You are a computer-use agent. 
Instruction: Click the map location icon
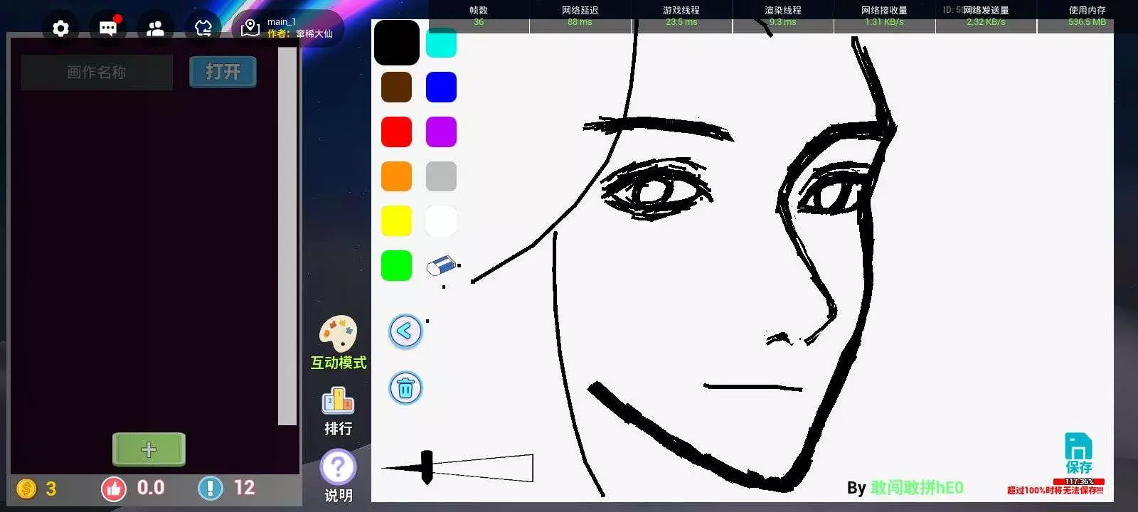(250, 28)
